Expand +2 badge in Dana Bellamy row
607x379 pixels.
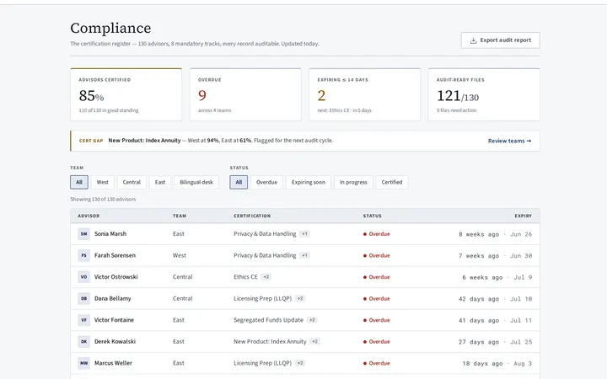[300, 298]
